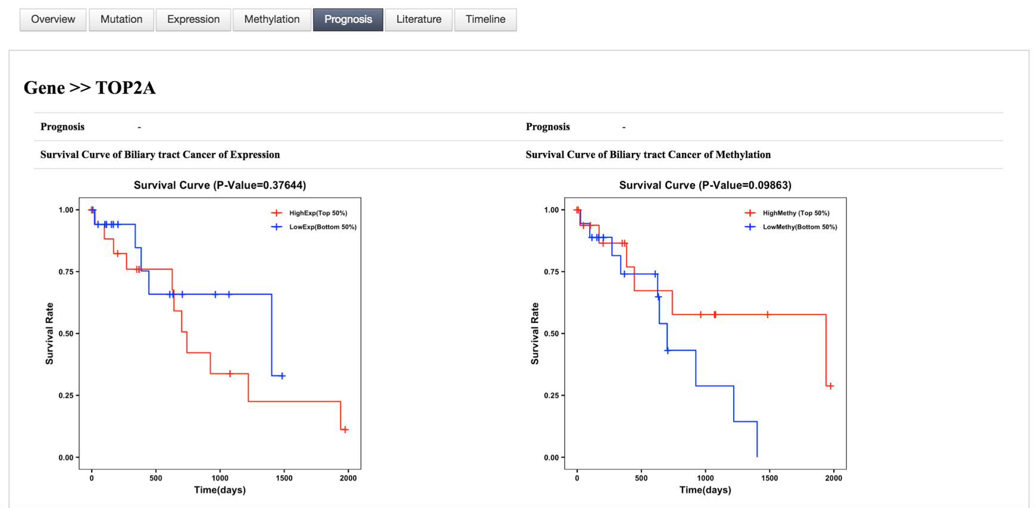Screen dimensions: 1036x508
Task: Click the final blue censor mark in expression plot
Action: coord(283,376)
